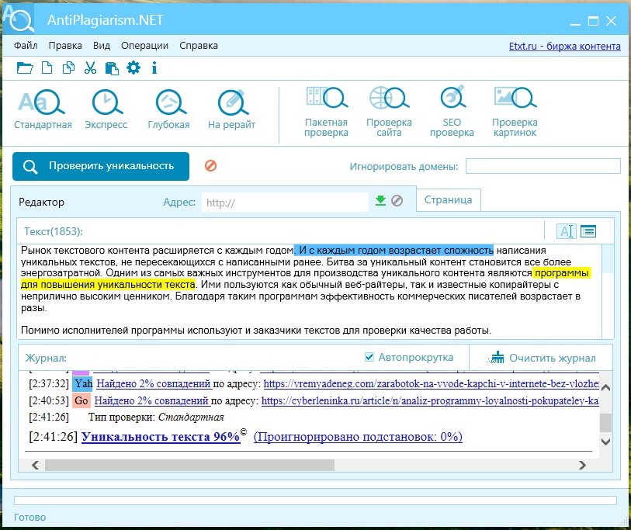Cut text with the scissors icon
Viewport: 631px width, 530px height.
[x=90, y=68]
